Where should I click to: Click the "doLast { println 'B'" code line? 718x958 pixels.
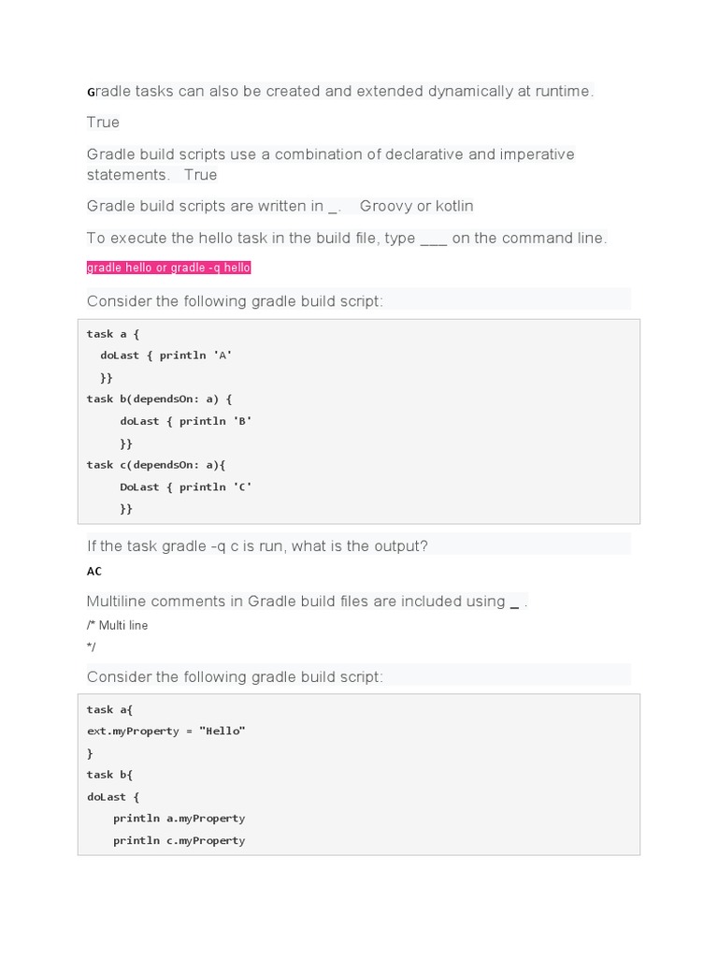coord(185,421)
